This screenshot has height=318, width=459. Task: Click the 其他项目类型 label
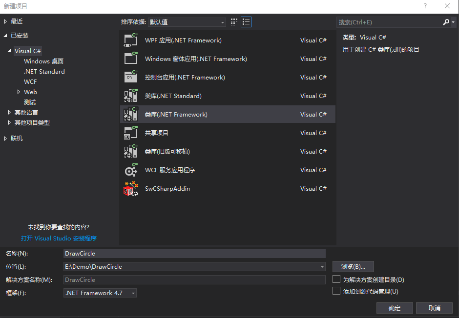(x=32, y=122)
